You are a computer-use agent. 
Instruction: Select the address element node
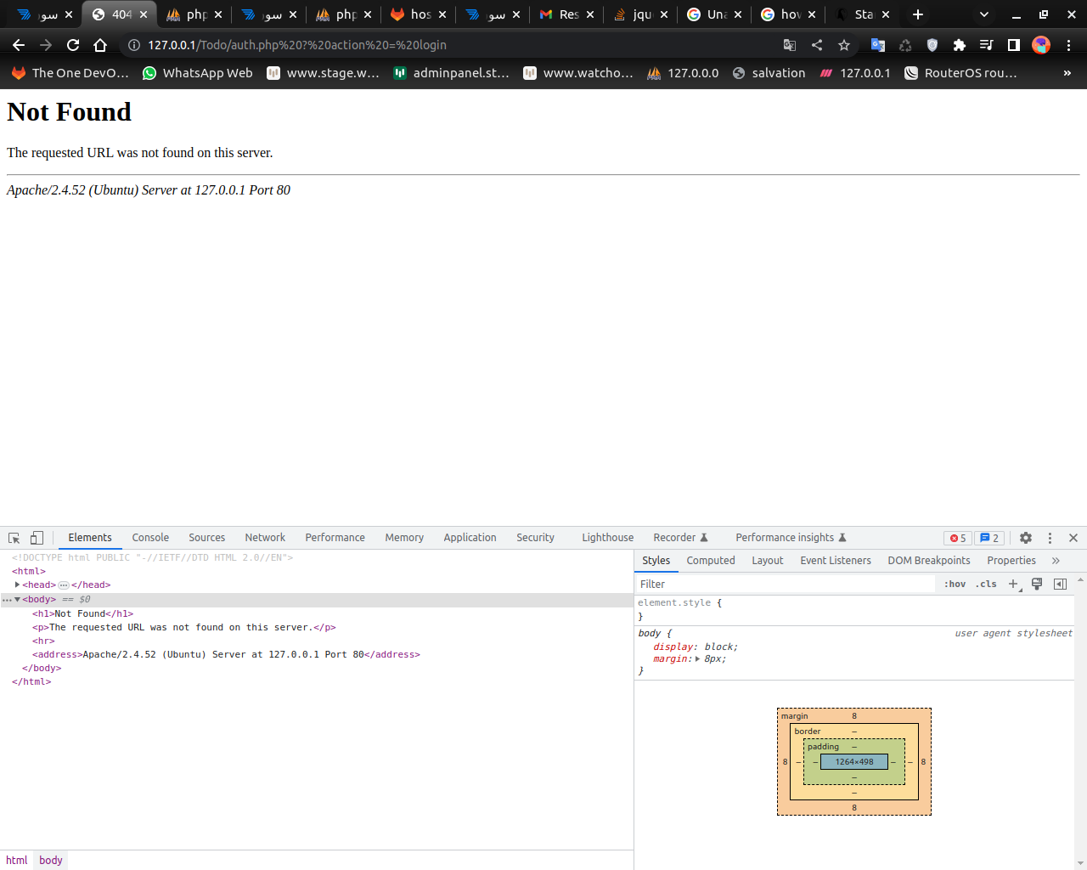[226, 654]
